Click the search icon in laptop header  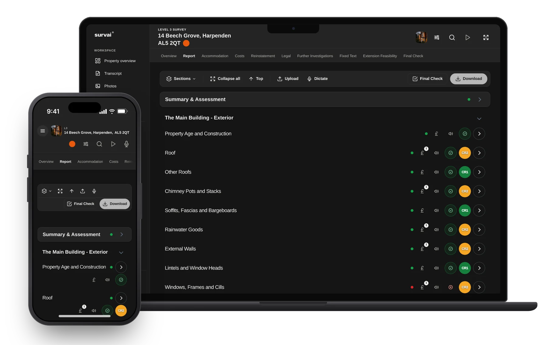coord(452,37)
